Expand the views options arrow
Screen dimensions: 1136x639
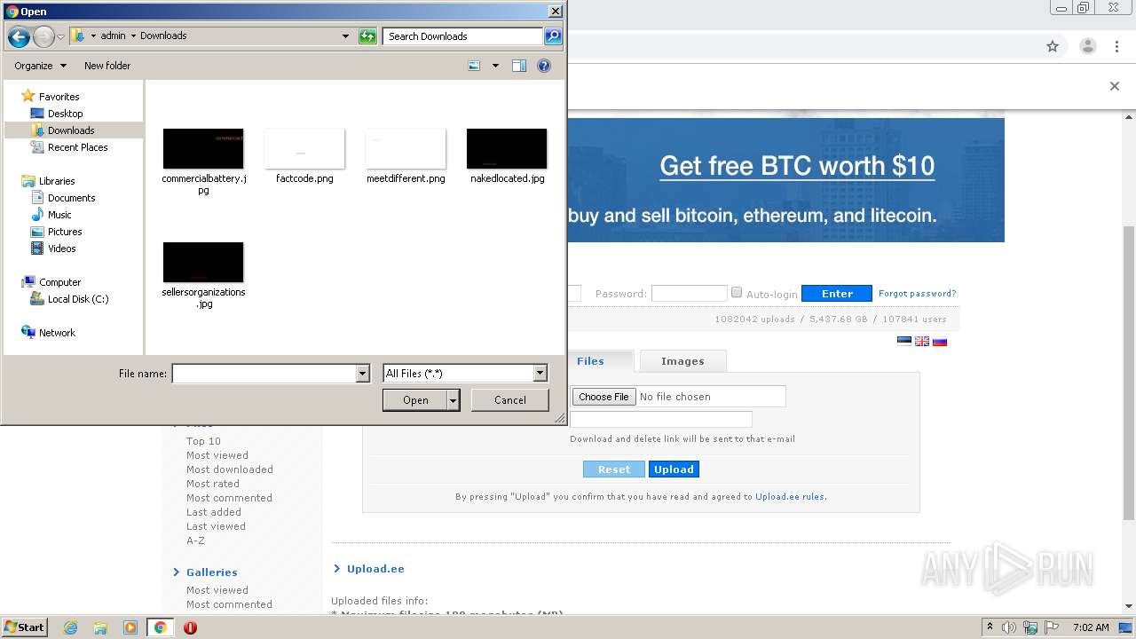click(x=495, y=66)
